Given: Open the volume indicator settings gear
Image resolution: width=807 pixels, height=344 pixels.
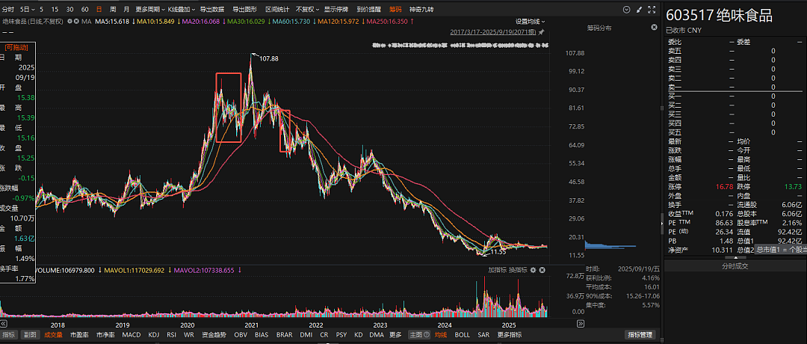Looking at the screenshot, I should pos(534,270).
